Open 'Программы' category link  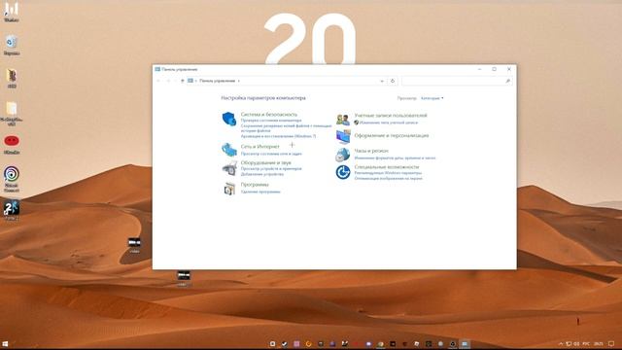pyautogui.click(x=255, y=185)
